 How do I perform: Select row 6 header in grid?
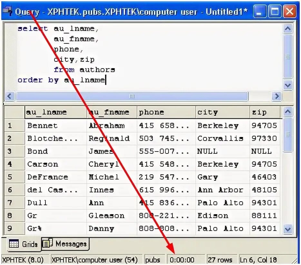click(x=15, y=190)
